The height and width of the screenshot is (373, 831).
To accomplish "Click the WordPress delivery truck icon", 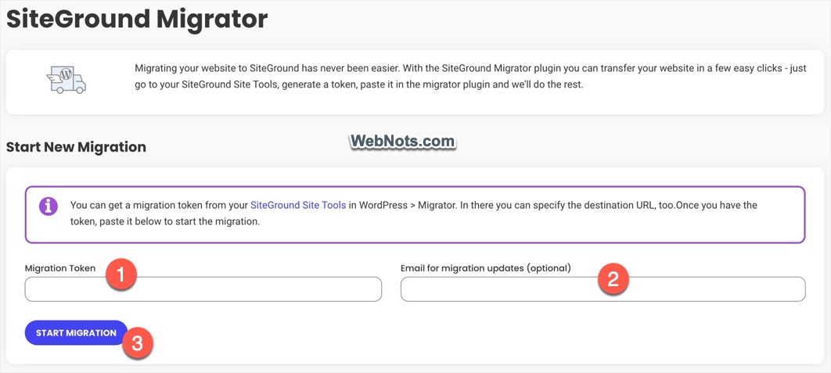I will click(67, 80).
